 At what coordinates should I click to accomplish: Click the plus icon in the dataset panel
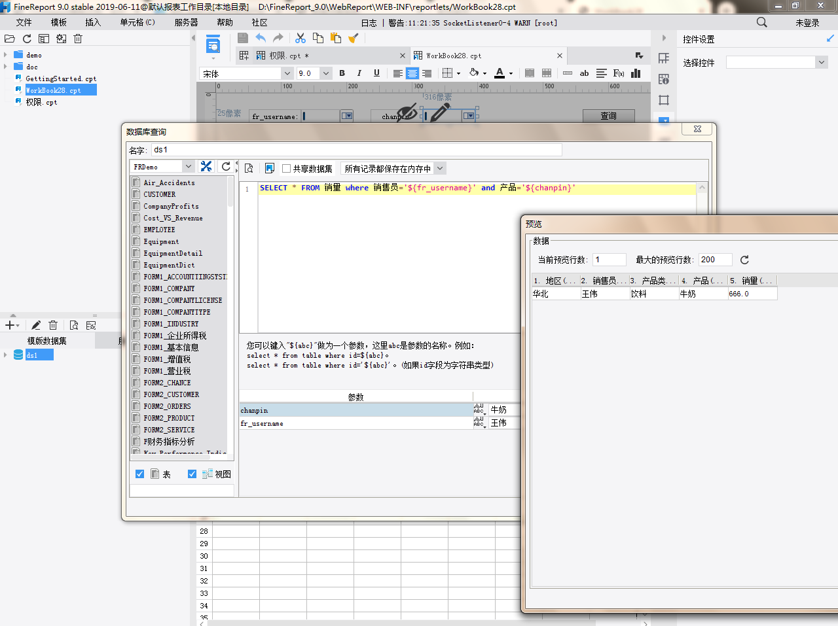10,325
